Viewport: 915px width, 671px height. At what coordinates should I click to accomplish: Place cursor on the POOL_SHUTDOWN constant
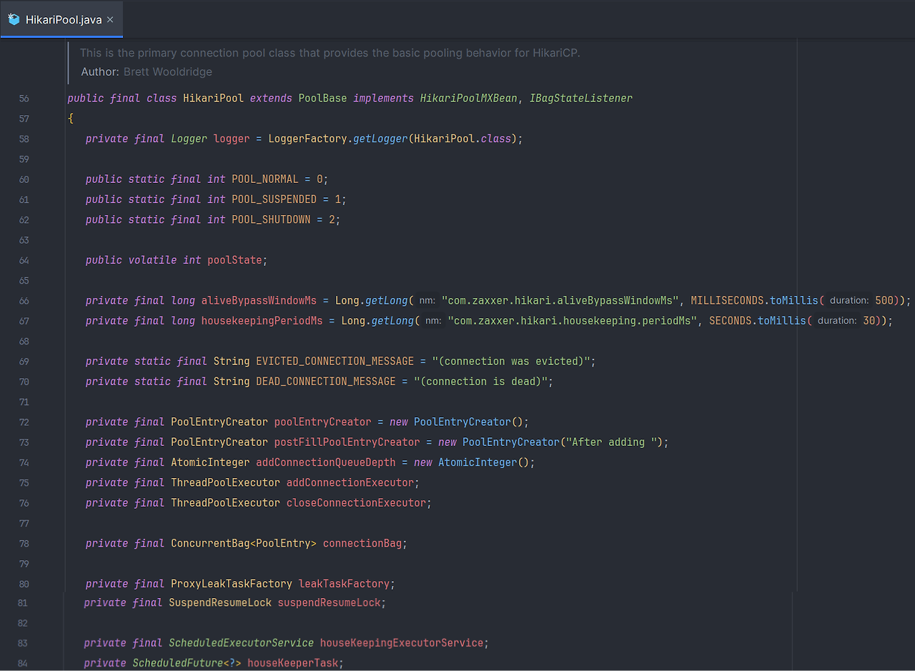[x=271, y=219]
